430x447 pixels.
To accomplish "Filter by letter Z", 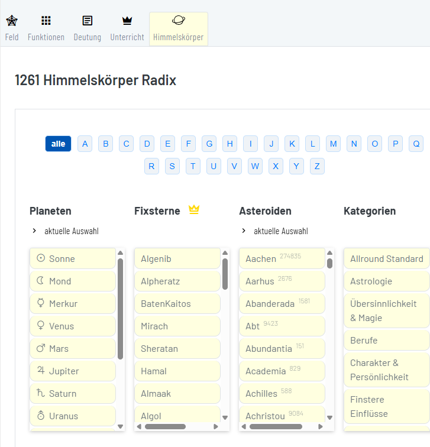I will tap(317, 166).
